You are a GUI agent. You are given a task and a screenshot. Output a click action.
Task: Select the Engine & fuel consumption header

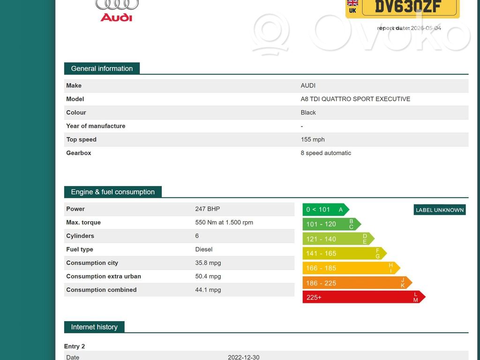coord(113,192)
